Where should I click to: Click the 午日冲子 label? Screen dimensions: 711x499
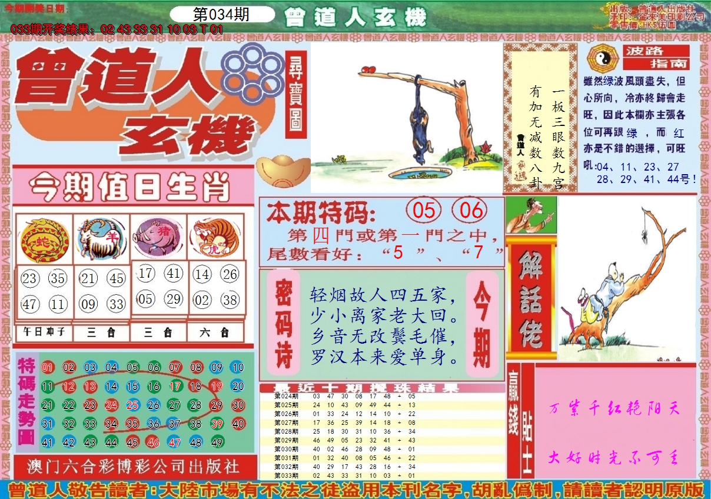44,332
